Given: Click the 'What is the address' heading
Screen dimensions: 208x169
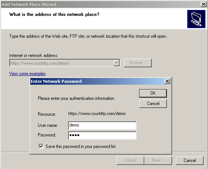Looking at the screenshot, I should click(54, 14).
